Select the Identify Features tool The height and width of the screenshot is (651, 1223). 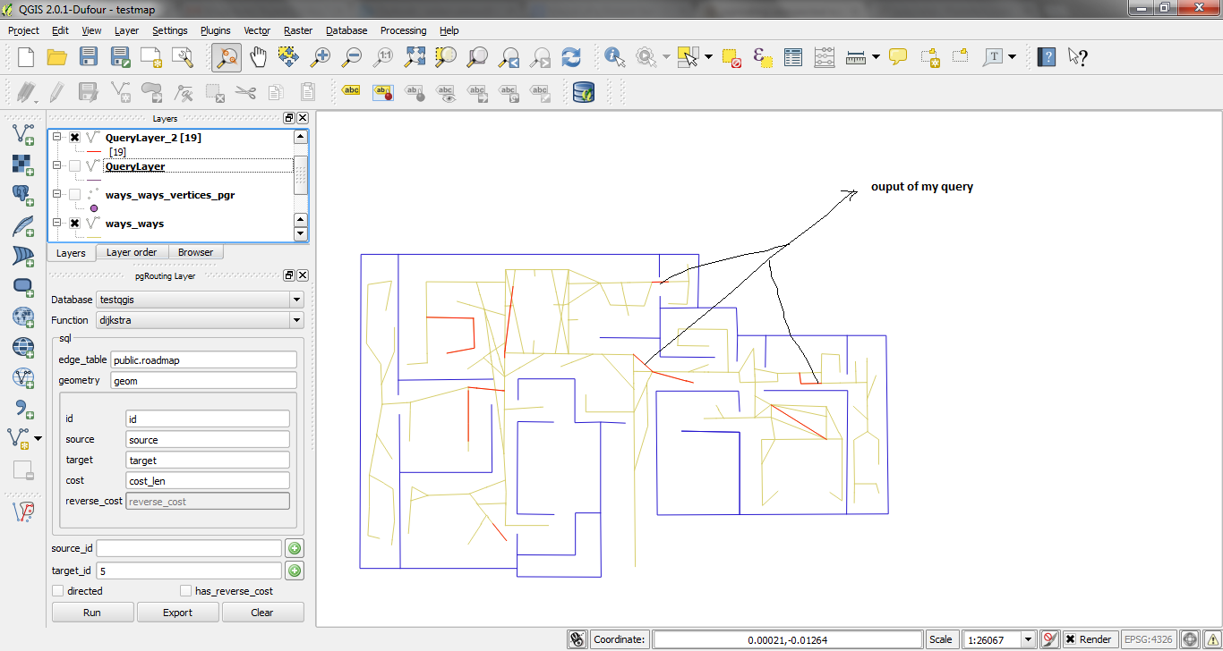[x=615, y=58]
